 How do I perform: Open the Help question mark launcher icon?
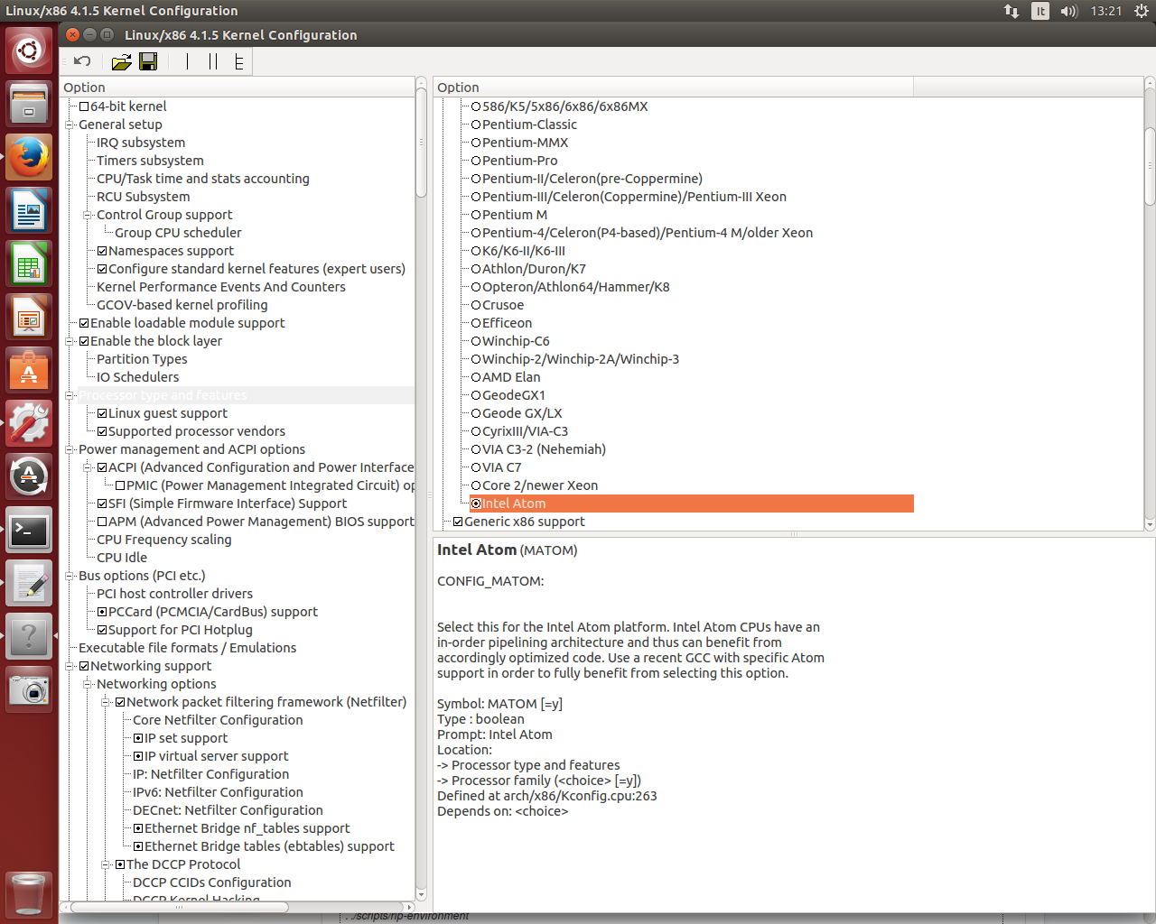point(29,636)
